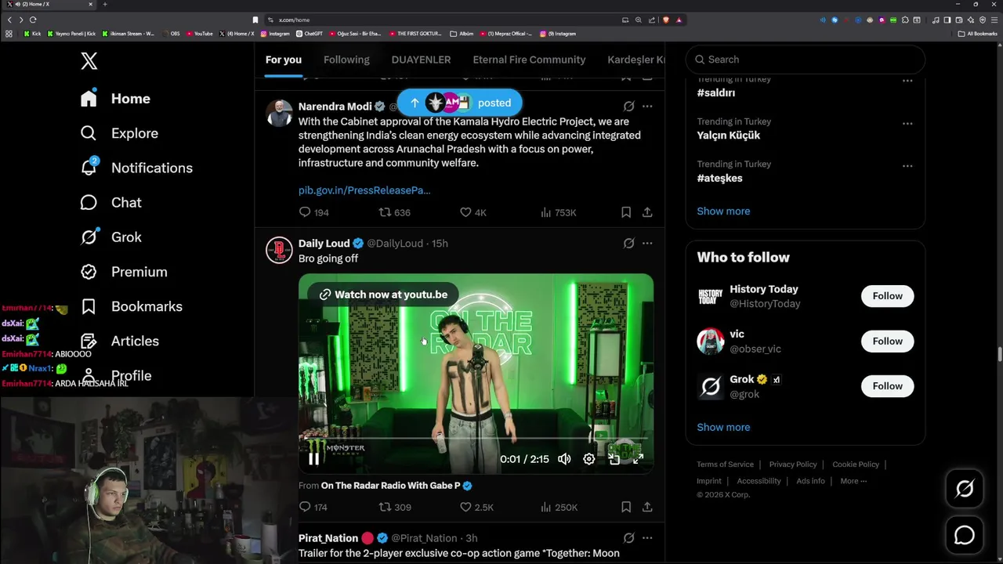Focus the Search input field
The height and width of the screenshot is (564, 1003).
[x=806, y=60]
